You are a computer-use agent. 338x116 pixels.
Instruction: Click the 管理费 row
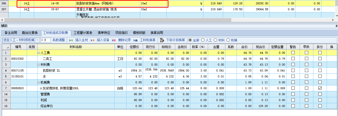169,94
